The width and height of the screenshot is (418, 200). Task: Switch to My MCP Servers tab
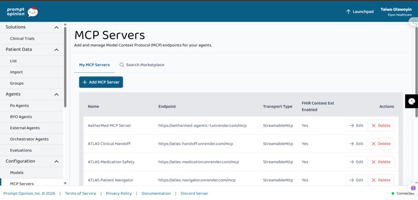click(94, 65)
